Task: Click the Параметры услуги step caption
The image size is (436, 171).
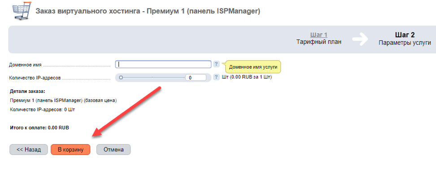Action: point(405,43)
